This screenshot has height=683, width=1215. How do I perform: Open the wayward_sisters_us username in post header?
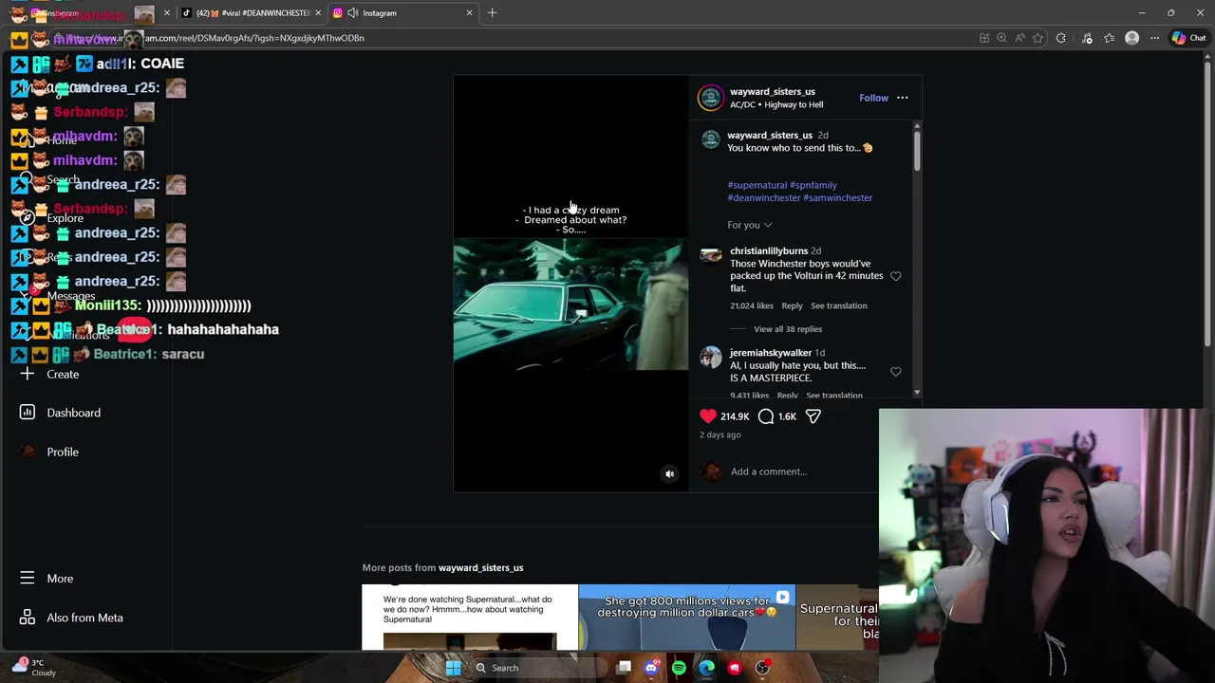pyautogui.click(x=773, y=92)
